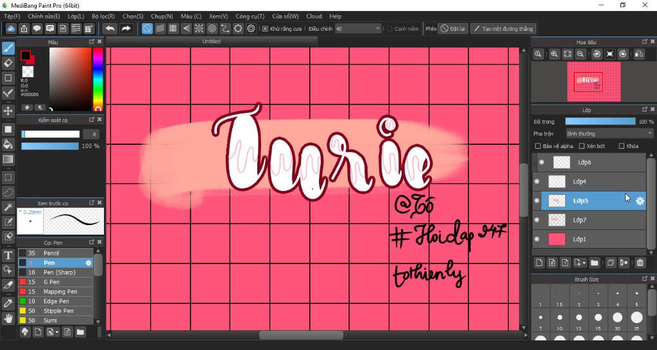
Task: Select the Eraser tool
Action: pyautogui.click(x=8, y=63)
